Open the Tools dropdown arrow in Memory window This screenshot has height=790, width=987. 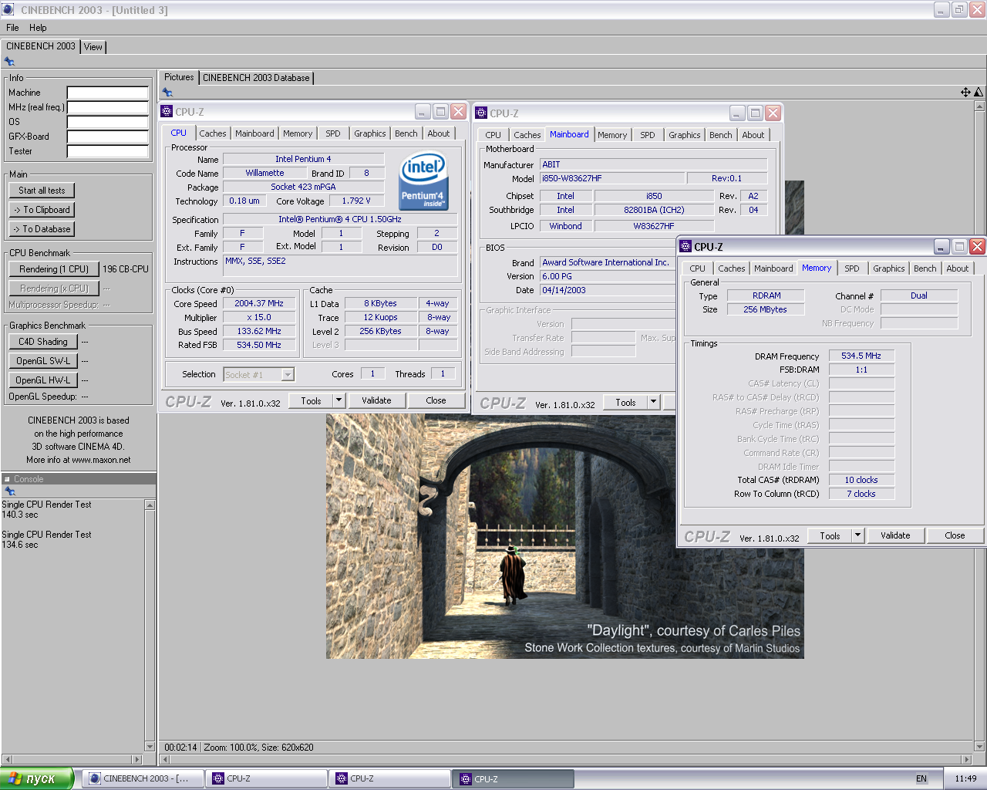pyautogui.click(x=857, y=535)
